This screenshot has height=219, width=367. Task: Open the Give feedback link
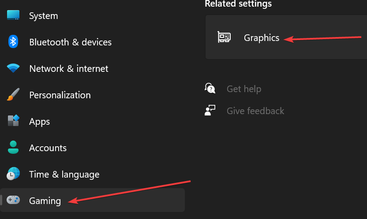click(x=255, y=111)
